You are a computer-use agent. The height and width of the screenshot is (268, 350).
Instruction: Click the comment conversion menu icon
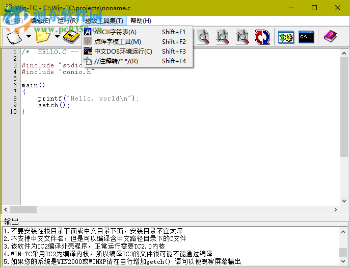88,61
